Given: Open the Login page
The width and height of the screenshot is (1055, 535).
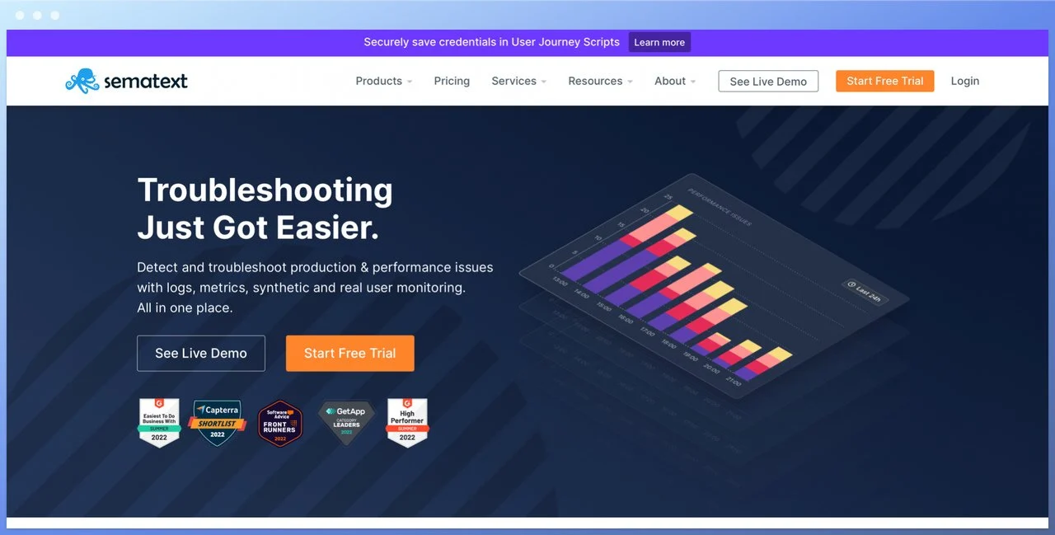Looking at the screenshot, I should 964,81.
